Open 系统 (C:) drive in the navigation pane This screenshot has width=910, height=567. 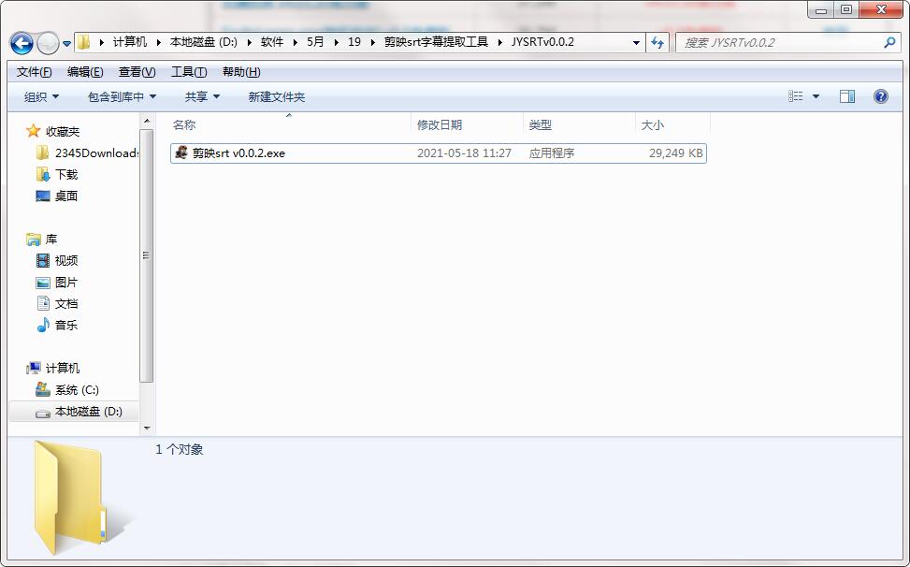[77, 389]
